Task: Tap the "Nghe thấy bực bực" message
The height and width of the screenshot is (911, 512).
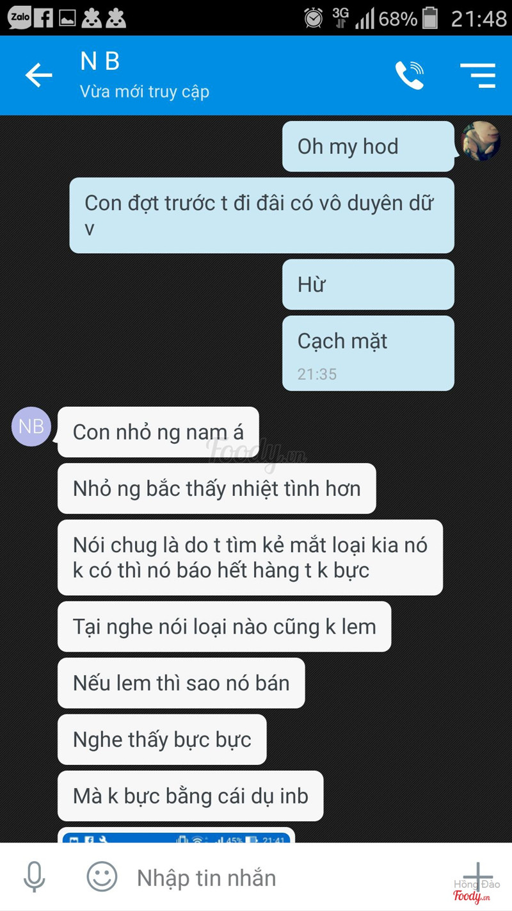Action: (162, 739)
